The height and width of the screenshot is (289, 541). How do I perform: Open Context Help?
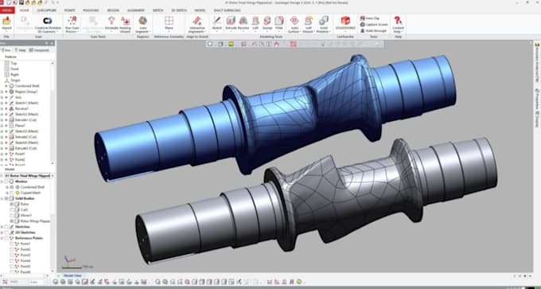398,24
